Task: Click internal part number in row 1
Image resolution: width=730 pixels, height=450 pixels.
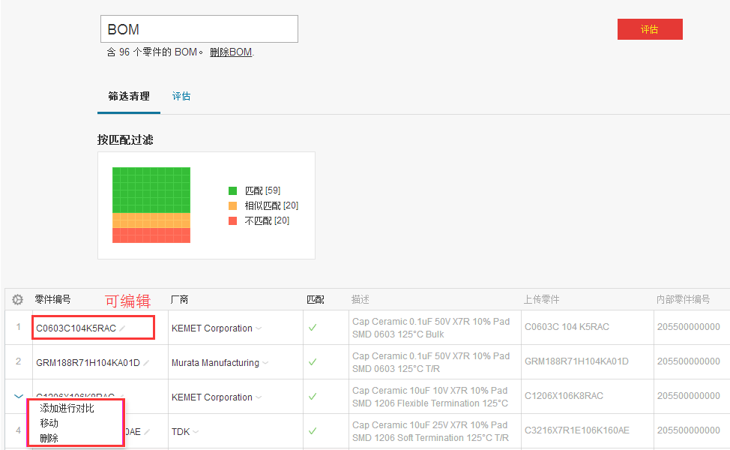Action: (x=689, y=327)
